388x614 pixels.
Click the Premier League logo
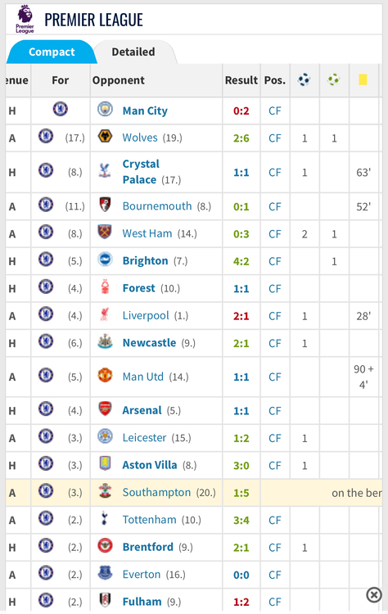(25, 19)
